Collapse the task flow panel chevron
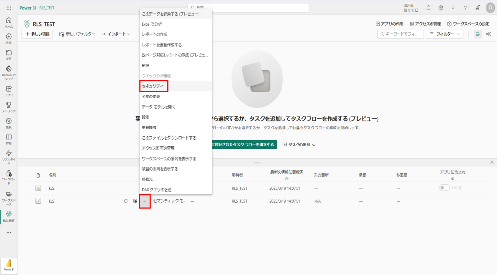Screen dimensions: 497x275 [492, 162]
